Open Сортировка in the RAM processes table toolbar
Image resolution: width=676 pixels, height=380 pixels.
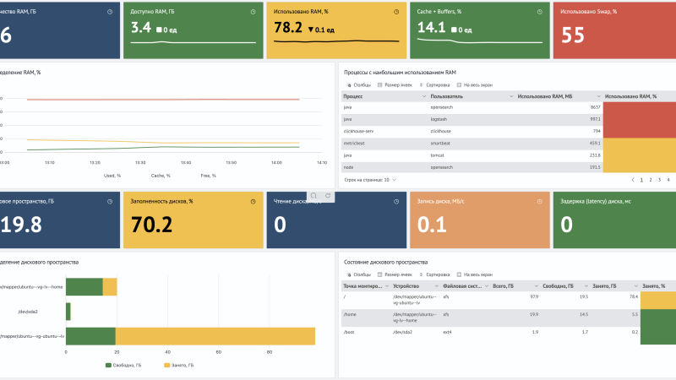(434, 85)
